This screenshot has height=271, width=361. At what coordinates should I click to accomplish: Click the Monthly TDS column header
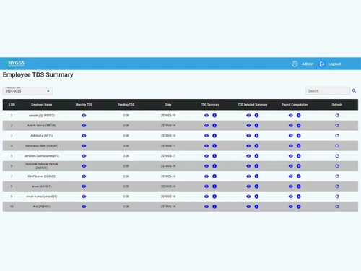point(84,105)
